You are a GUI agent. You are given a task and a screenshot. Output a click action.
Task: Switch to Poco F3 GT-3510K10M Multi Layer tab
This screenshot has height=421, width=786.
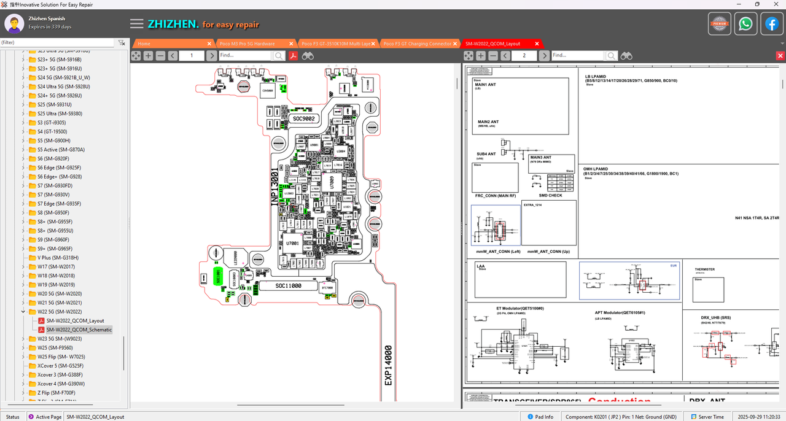(x=336, y=44)
